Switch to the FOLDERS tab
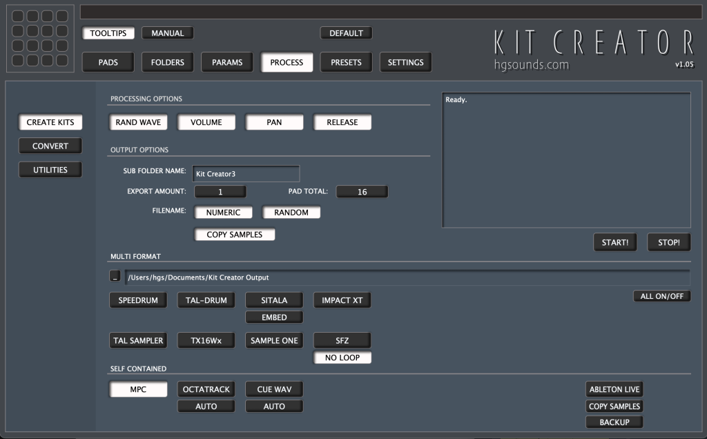The image size is (707, 439). tap(167, 62)
